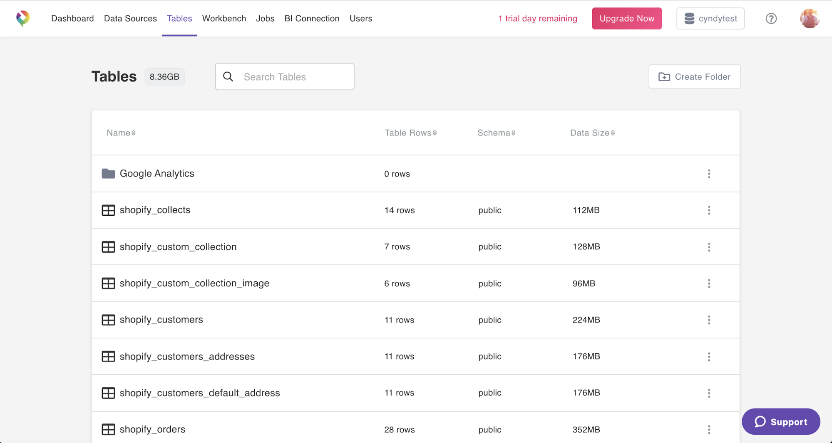The height and width of the screenshot is (443, 832).
Task: Open the shopify_customers_default_address table
Action: tap(200, 393)
